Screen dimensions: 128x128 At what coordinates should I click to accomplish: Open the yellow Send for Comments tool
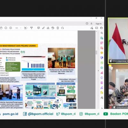(x=102, y=92)
